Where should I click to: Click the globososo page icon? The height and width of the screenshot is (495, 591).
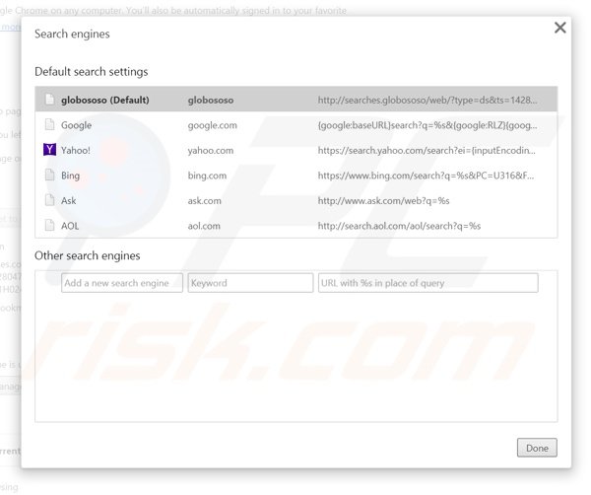point(49,100)
